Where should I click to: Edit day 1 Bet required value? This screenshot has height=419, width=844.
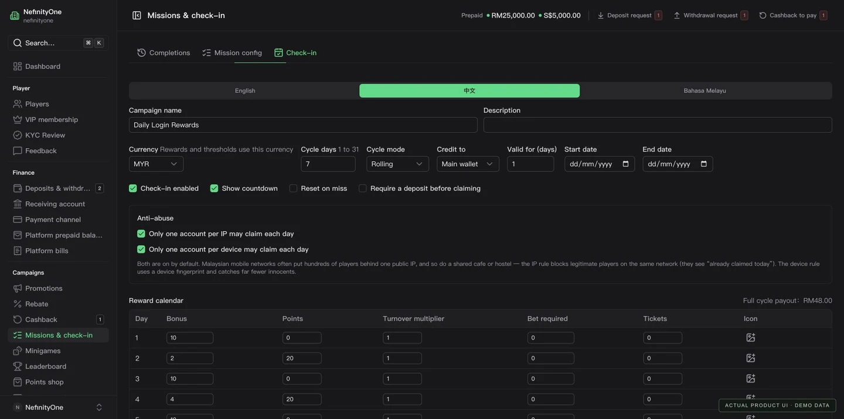point(551,338)
